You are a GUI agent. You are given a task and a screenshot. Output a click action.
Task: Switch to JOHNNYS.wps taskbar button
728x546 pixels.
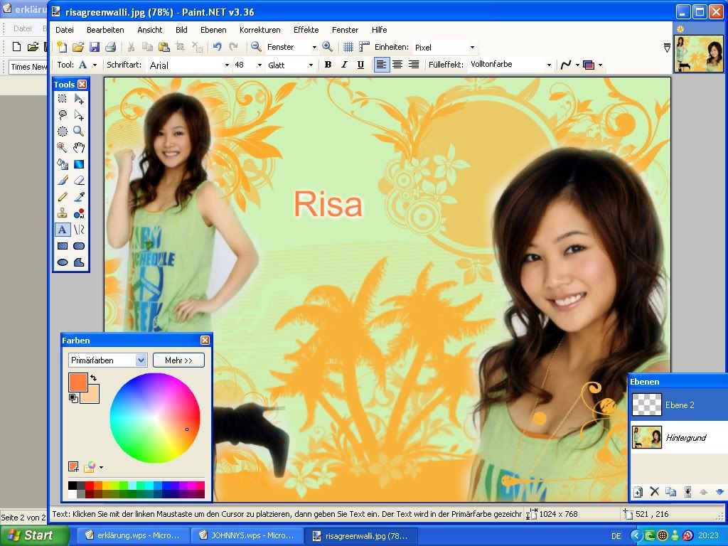pyautogui.click(x=247, y=535)
